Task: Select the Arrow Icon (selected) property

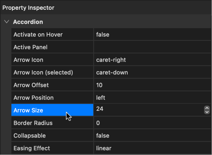Action: (x=43, y=73)
